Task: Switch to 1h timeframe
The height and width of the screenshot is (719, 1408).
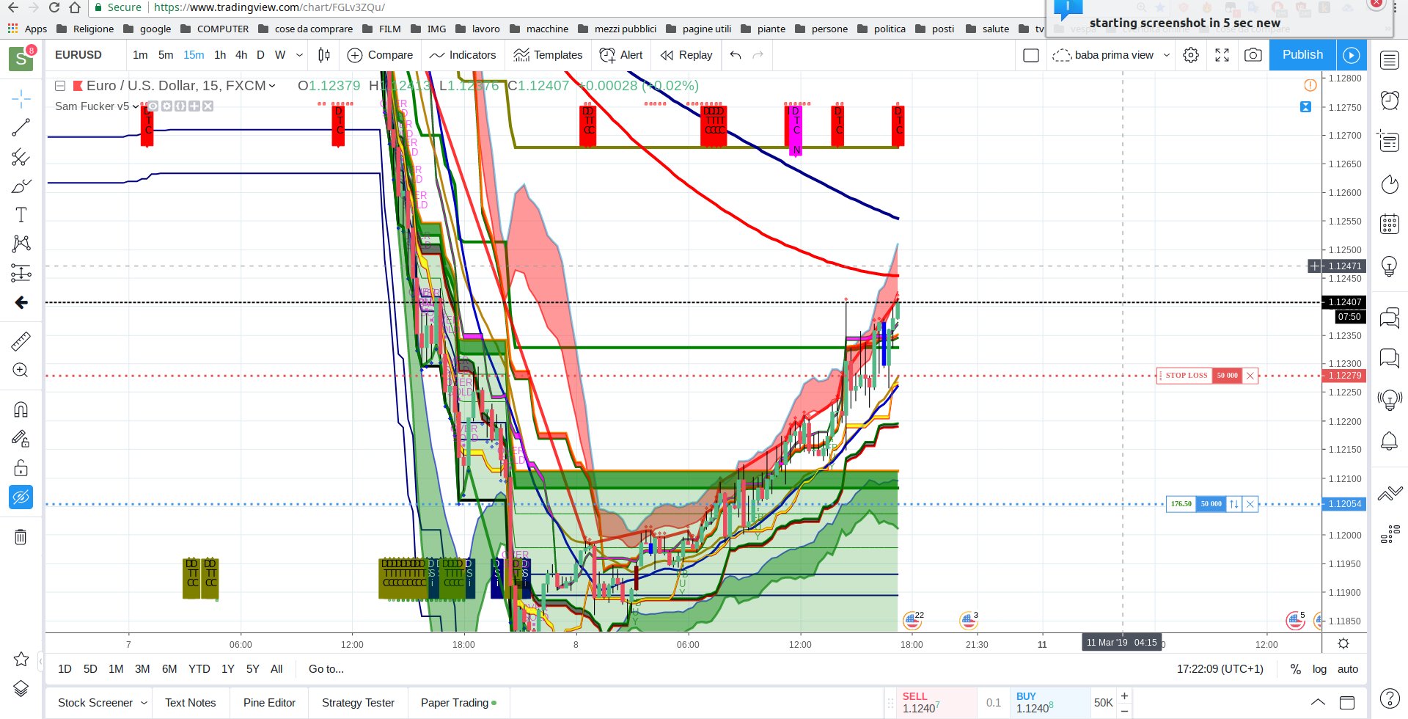Action: point(220,55)
